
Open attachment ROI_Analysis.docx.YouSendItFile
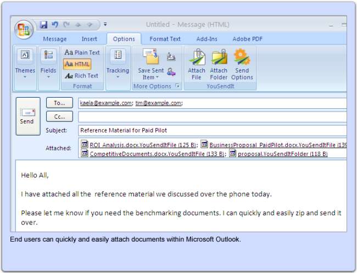click(143, 145)
